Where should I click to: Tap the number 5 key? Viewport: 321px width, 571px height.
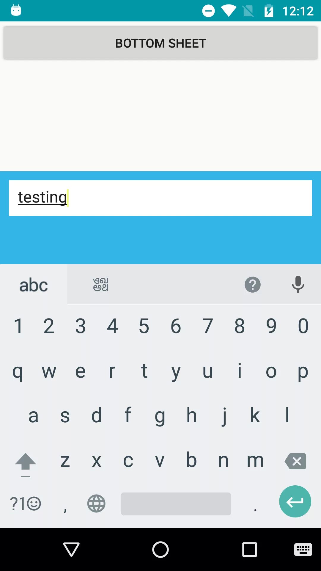(x=144, y=326)
